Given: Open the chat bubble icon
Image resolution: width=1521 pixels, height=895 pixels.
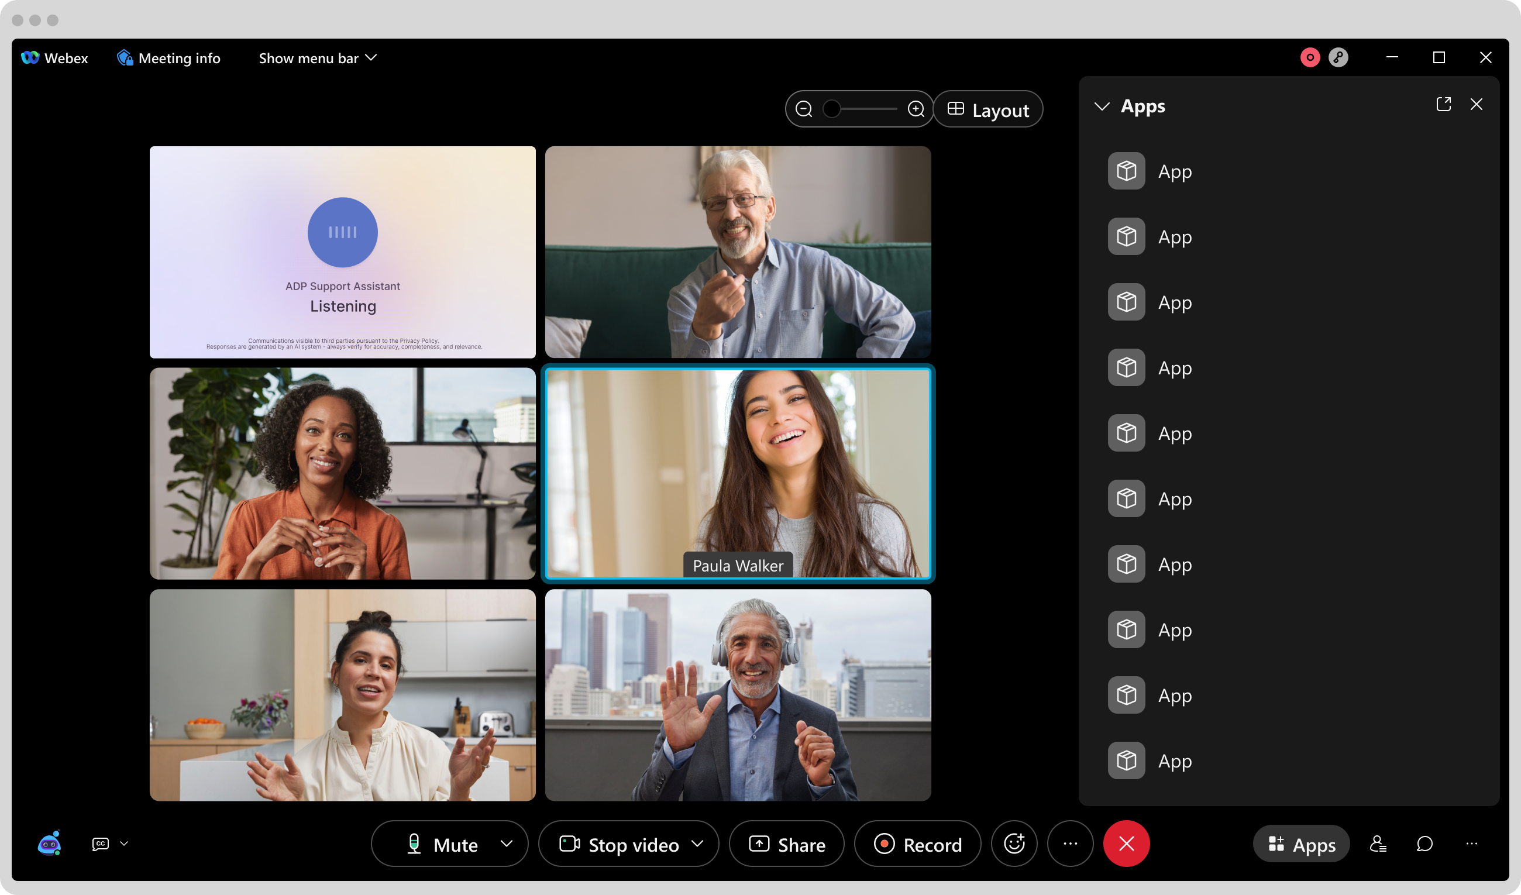Looking at the screenshot, I should pos(1424,844).
